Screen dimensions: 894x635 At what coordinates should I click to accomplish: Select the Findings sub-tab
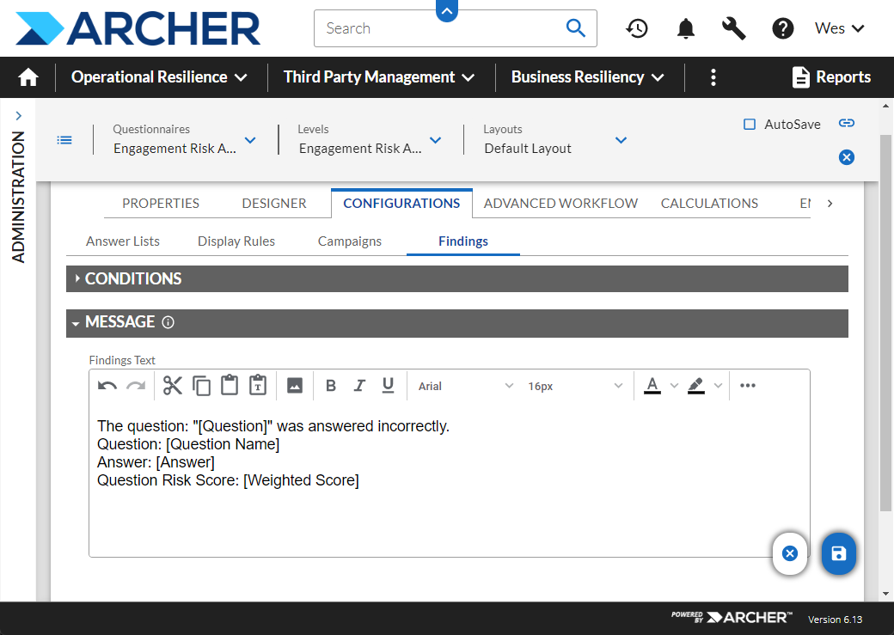tap(463, 241)
